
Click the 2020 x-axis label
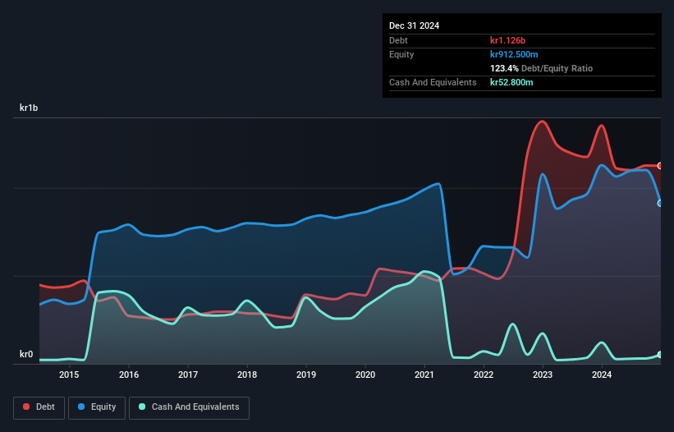coord(365,375)
